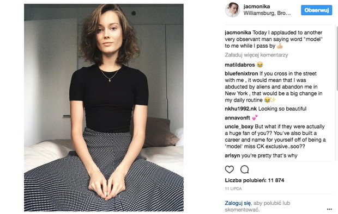Open the Williamsburg location link
Screen dimensions: 338x214
[x=267, y=14]
